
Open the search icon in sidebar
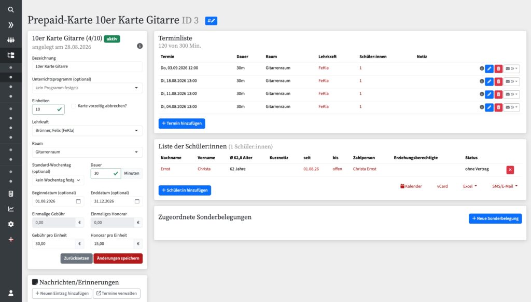pos(11,9)
